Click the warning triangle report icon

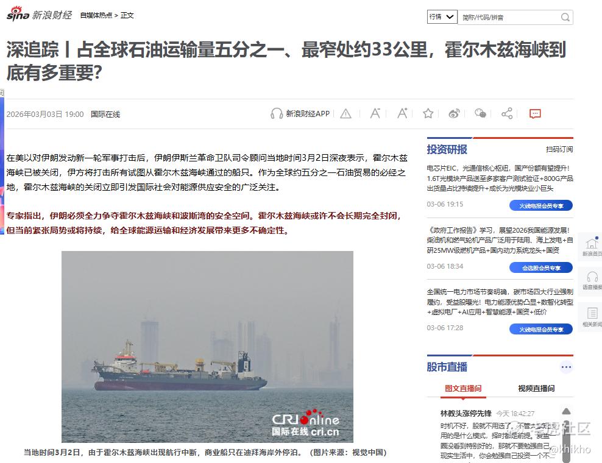click(345, 114)
